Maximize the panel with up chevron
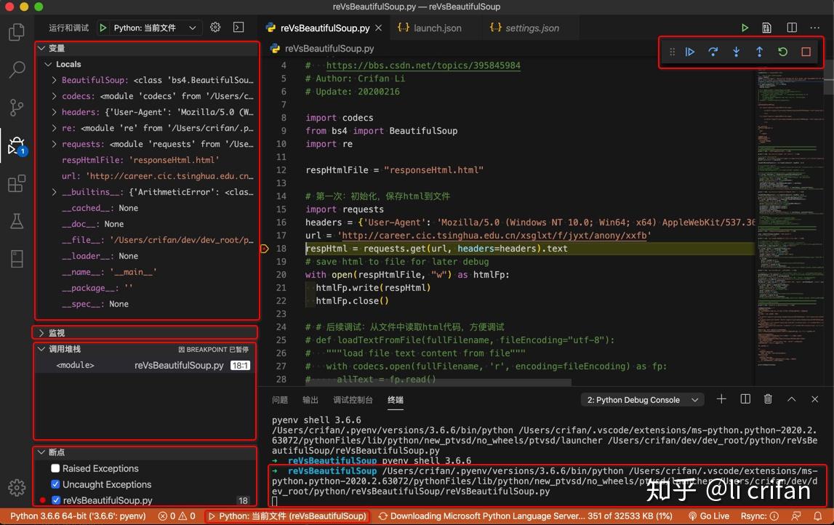This screenshot has width=834, height=525. click(791, 399)
